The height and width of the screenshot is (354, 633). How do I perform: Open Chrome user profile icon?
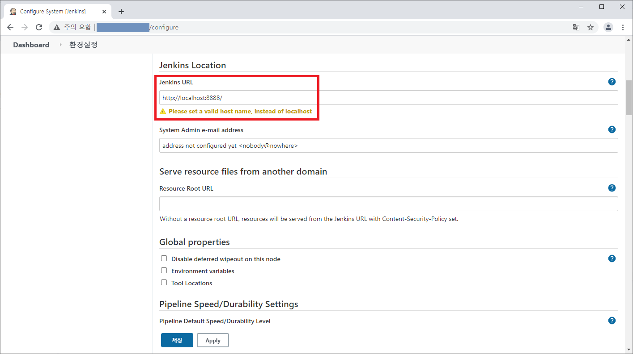608,27
